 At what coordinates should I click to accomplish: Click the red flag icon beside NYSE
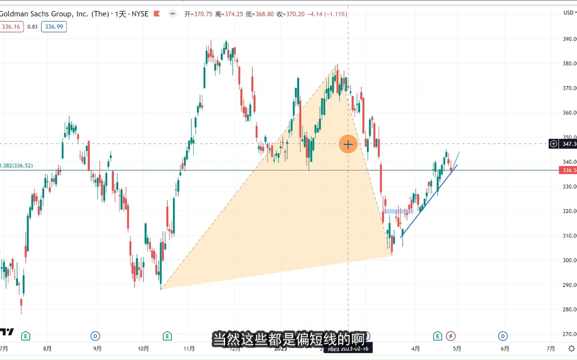(x=157, y=14)
